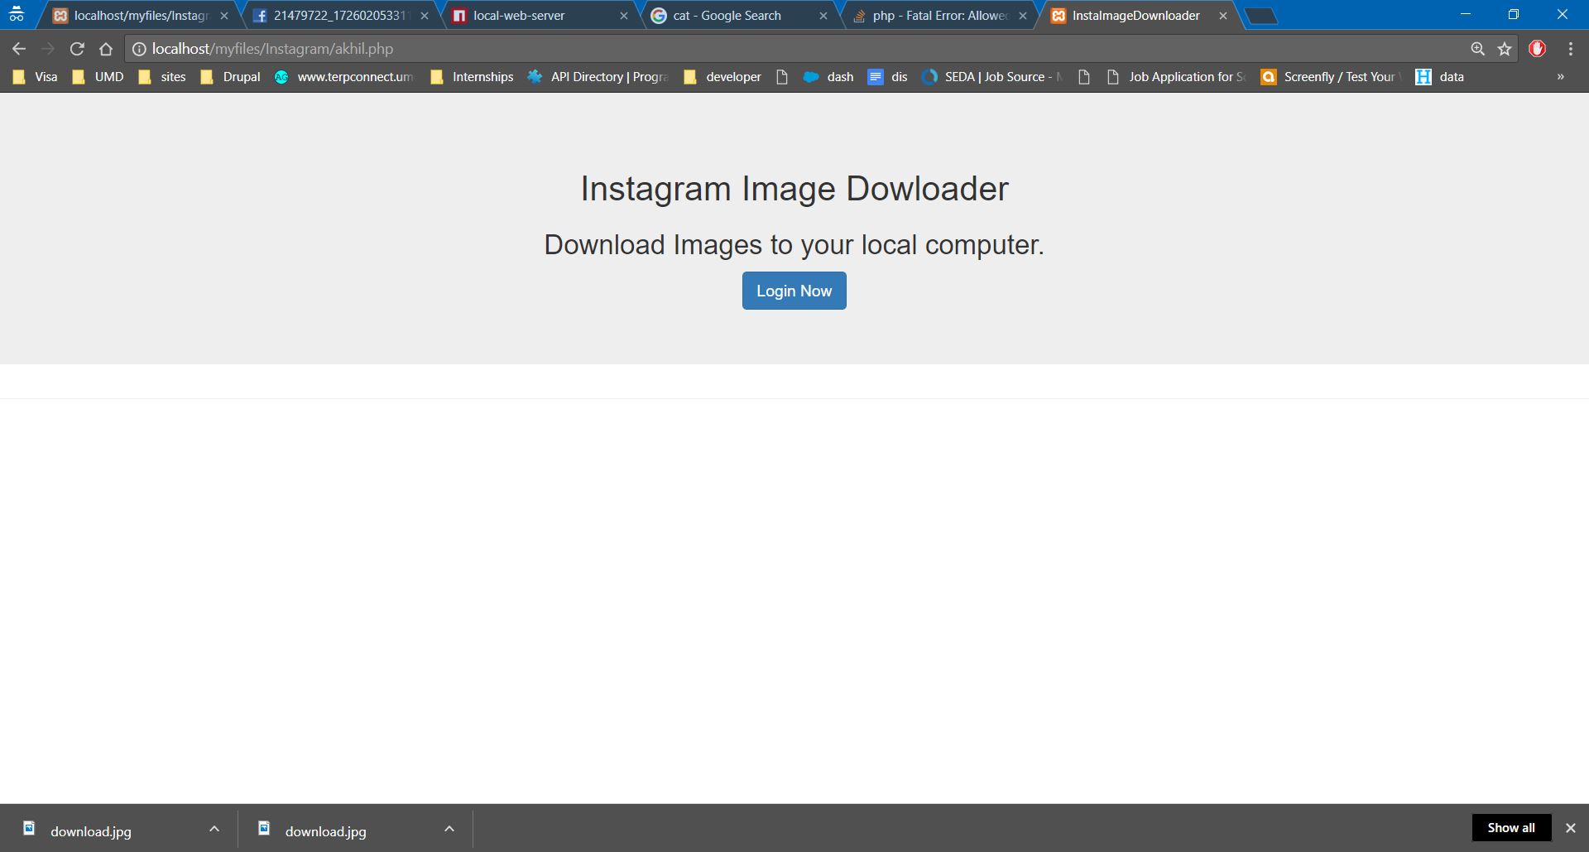The height and width of the screenshot is (852, 1589).
Task: Open the data bookmark
Action: click(1440, 77)
